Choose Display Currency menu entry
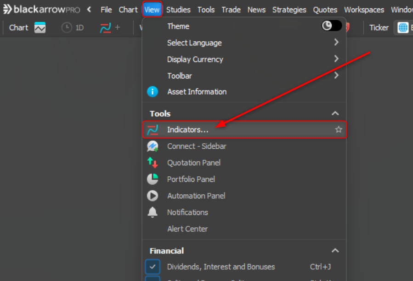 pos(244,59)
